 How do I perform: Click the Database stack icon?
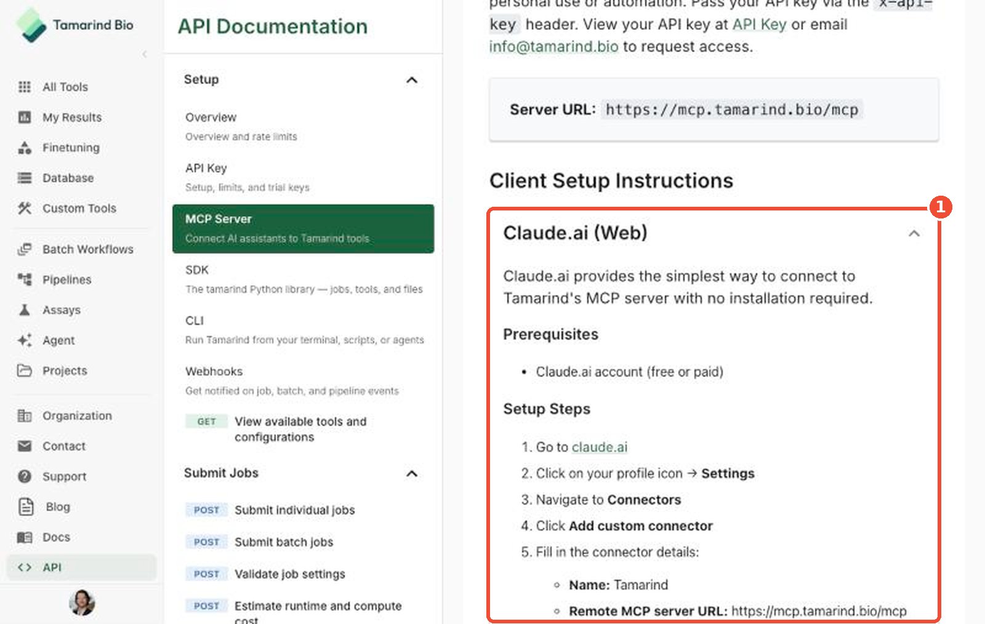(25, 178)
